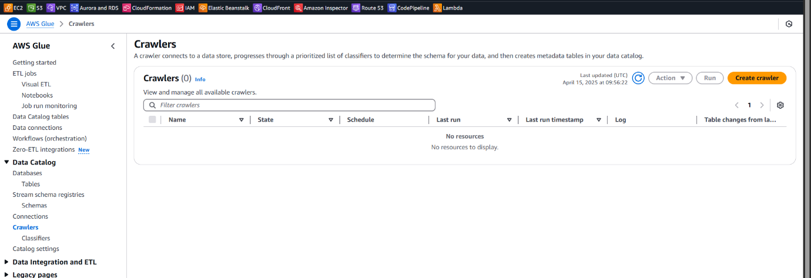Click the AWS Glue sidebar title
Image resolution: width=811 pixels, height=278 pixels.
[x=31, y=46]
